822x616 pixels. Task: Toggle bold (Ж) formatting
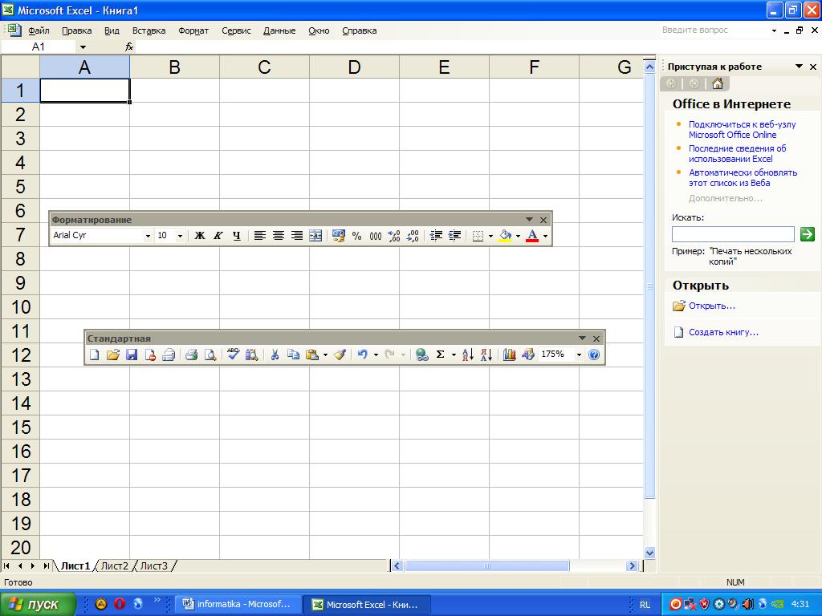pyautogui.click(x=200, y=236)
